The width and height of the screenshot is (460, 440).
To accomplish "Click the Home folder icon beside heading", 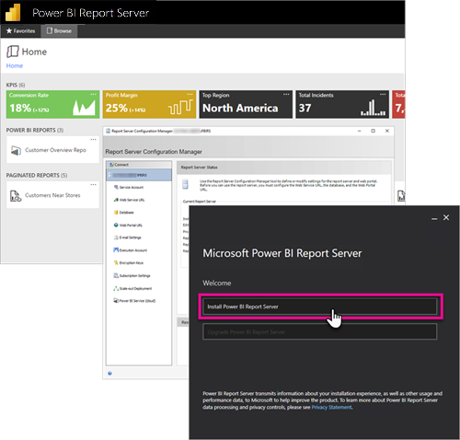I will [x=13, y=52].
